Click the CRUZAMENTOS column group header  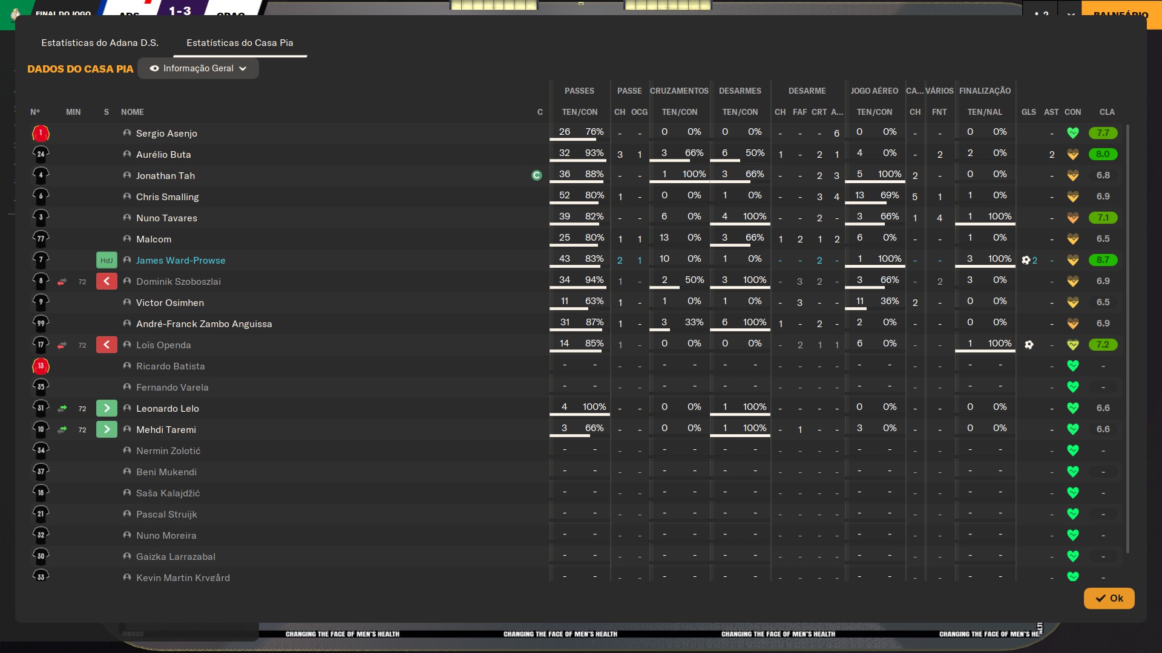tap(679, 91)
